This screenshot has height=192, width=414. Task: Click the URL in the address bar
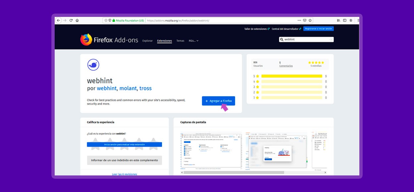178,21
